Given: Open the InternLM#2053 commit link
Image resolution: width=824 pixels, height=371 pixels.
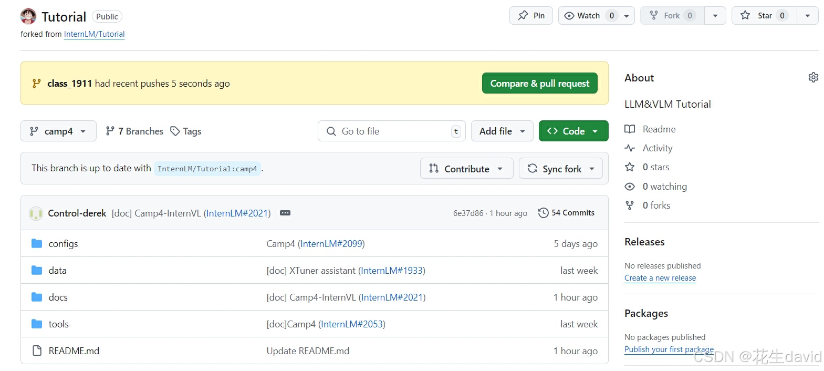Looking at the screenshot, I should (x=352, y=324).
